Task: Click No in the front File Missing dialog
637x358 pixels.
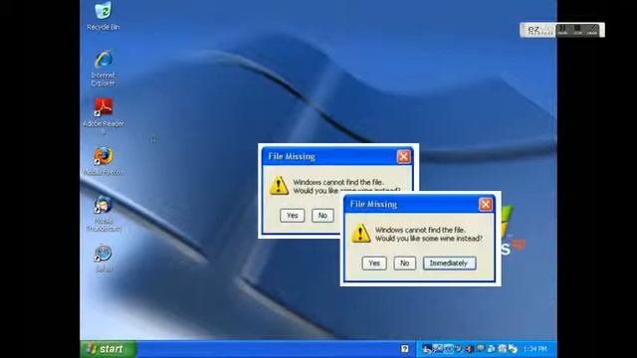Action: tap(405, 263)
